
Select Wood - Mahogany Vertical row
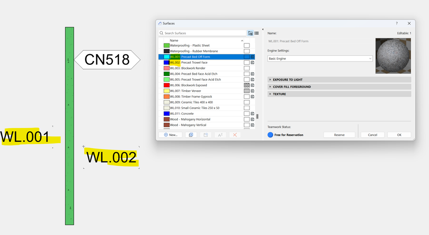207,125
